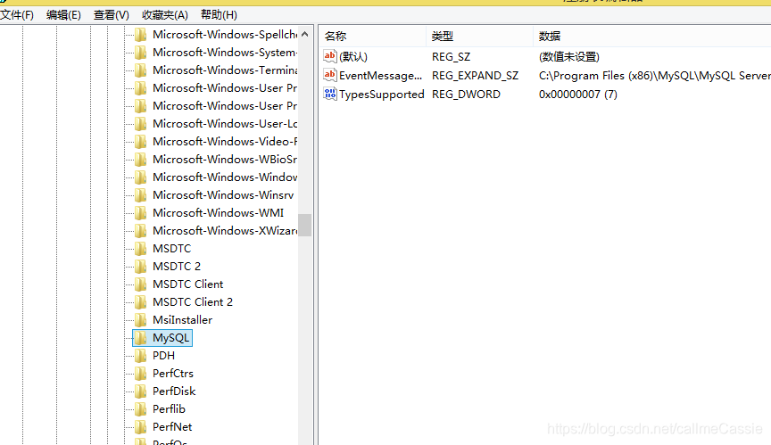Click the tree scrollbar up arrow
Image resolution: width=771 pixels, height=445 pixels.
tap(305, 34)
